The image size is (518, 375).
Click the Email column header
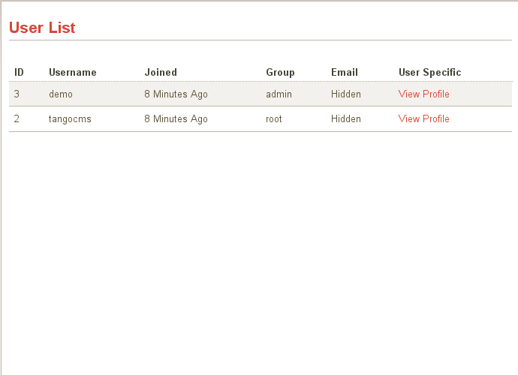345,72
